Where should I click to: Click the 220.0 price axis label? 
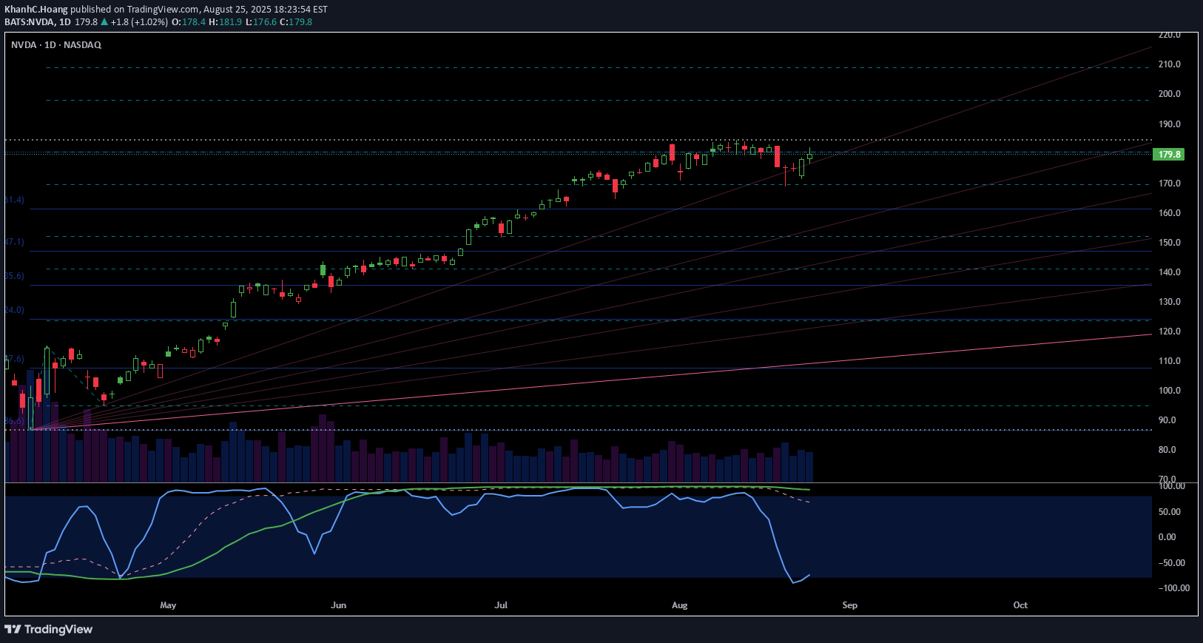point(1170,35)
